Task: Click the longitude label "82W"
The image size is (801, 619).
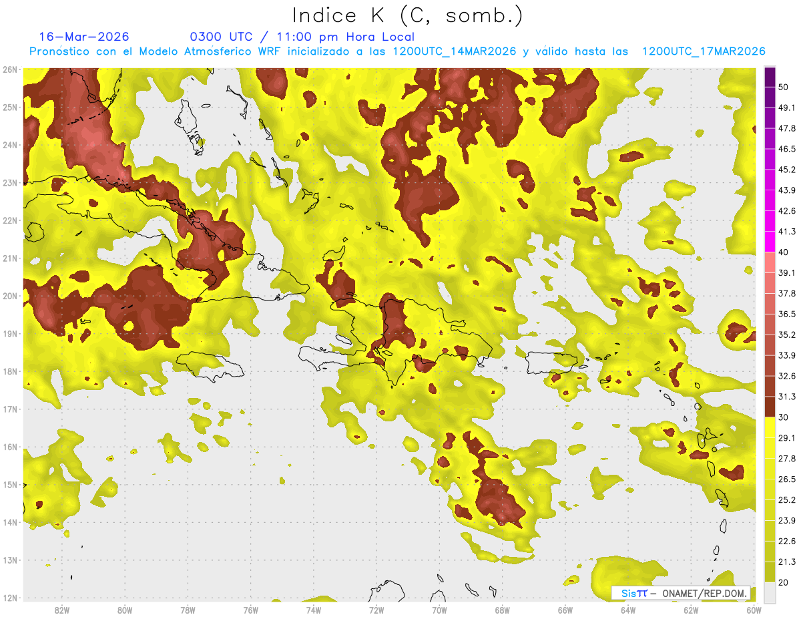Action: click(61, 610)
